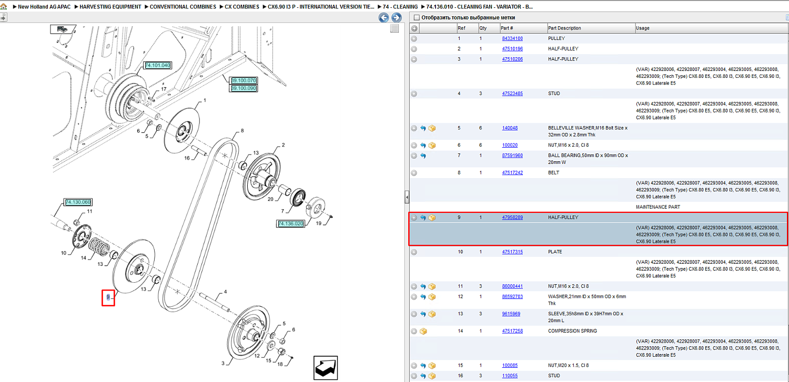Collapse the splitter handle between diagram and table
The width and height of the screenshot is (789, 382).
click(406, 197)
